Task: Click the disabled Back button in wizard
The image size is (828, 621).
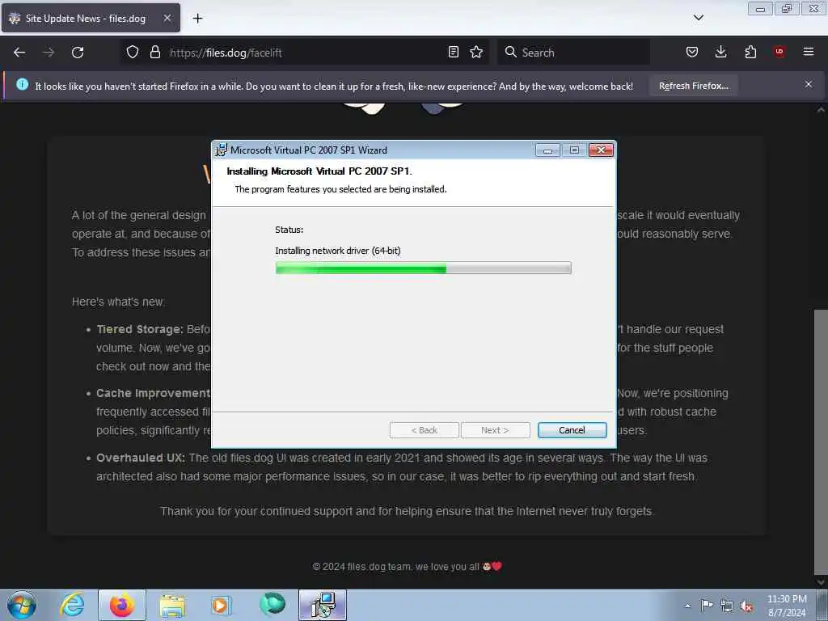Action: [424, 430]
